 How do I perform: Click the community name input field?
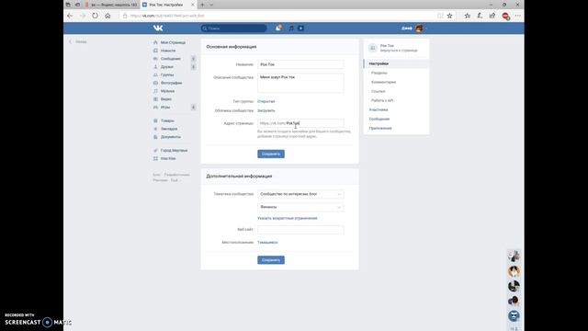pyautogui.click(x=300, y=64)
